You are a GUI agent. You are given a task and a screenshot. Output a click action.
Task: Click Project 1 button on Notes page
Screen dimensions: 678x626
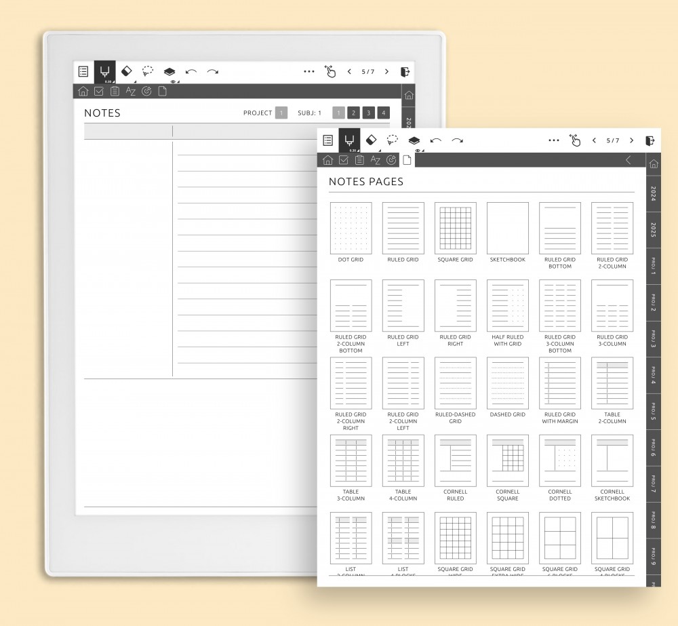281,113
